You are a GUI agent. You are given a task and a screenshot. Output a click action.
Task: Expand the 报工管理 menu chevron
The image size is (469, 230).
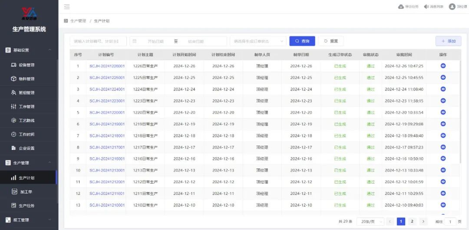[x=50, y=220]
